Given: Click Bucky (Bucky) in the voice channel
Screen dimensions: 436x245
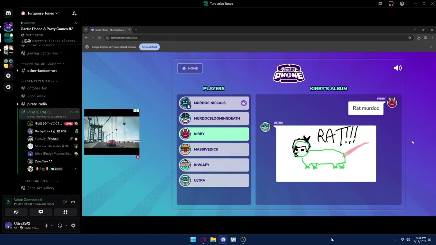Looking at the screenshot, I should click(x=52, y=131).
